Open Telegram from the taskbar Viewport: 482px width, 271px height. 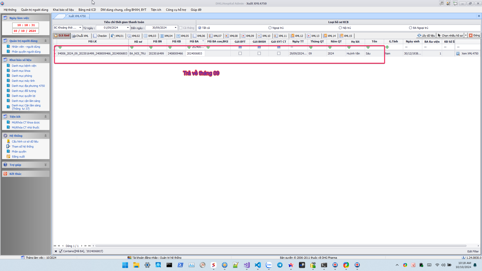(x=280, y=265)
